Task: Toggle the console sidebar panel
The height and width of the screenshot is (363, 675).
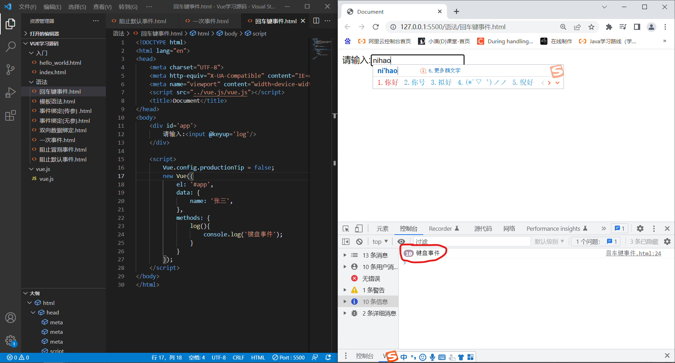Action: (x=346, y=242)
